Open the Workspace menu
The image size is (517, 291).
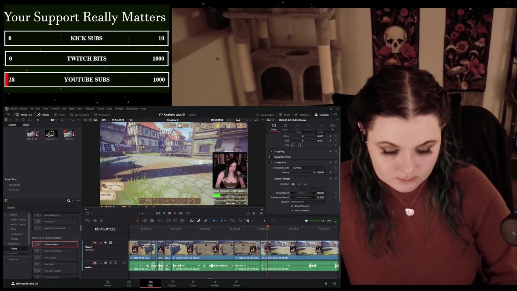132,109
